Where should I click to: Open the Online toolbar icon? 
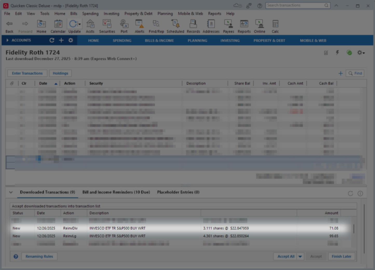pos(260,26)
